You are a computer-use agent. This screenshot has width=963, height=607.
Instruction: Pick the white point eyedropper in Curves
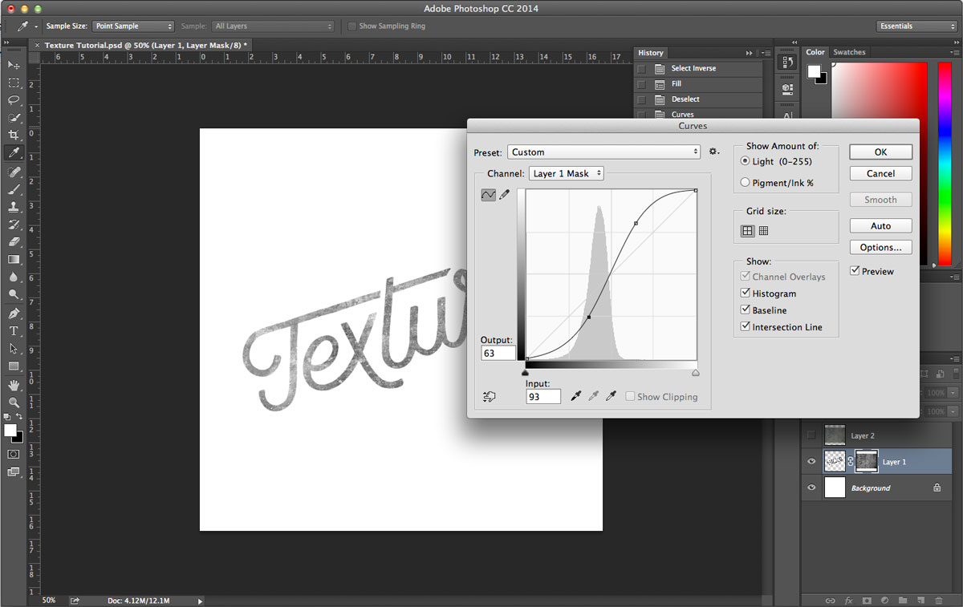tap(611, 396)
